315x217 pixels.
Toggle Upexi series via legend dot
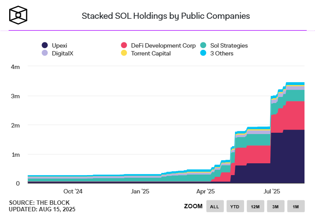pos(45,45)
